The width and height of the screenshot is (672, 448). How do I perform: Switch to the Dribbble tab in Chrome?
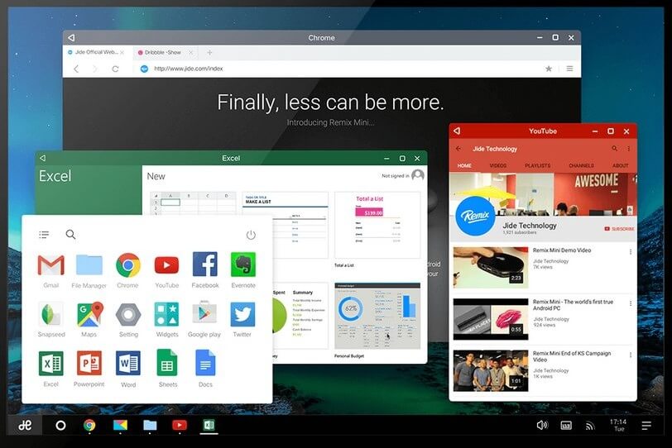pos(163,52)
